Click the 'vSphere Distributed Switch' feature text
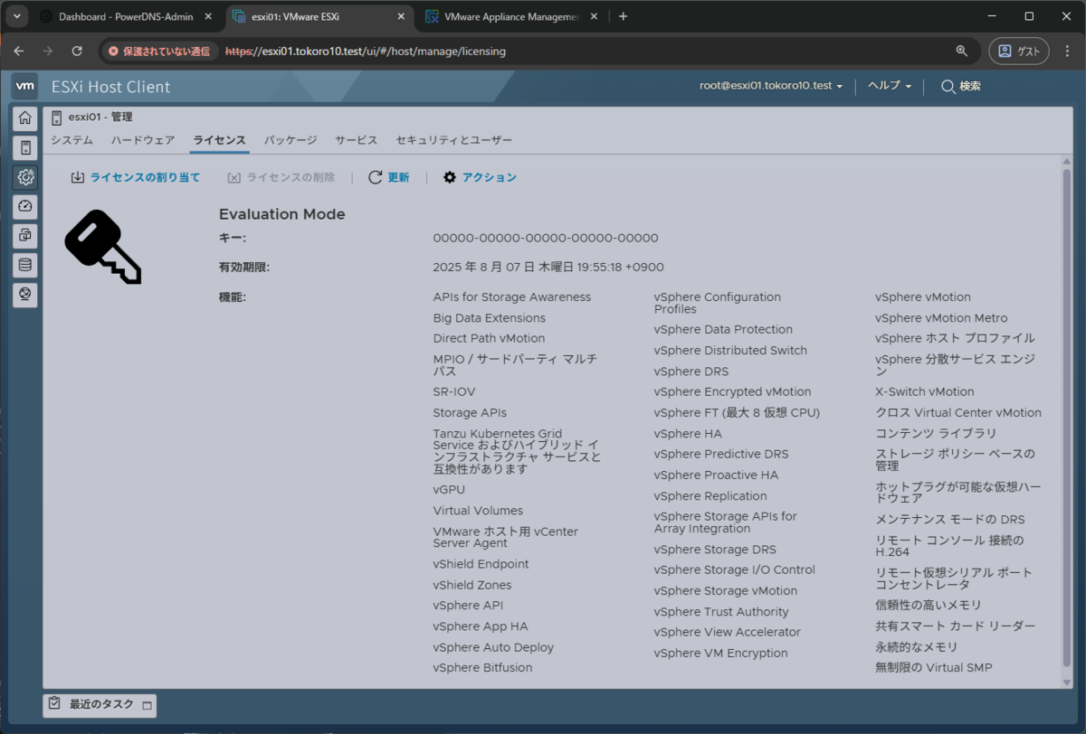1086x734 pixels. pos(730,351)
